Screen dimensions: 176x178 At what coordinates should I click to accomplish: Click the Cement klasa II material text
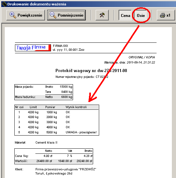[47, 143]
